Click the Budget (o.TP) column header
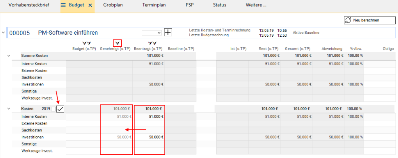The image size is (398, 158). [x=84, y=49]
